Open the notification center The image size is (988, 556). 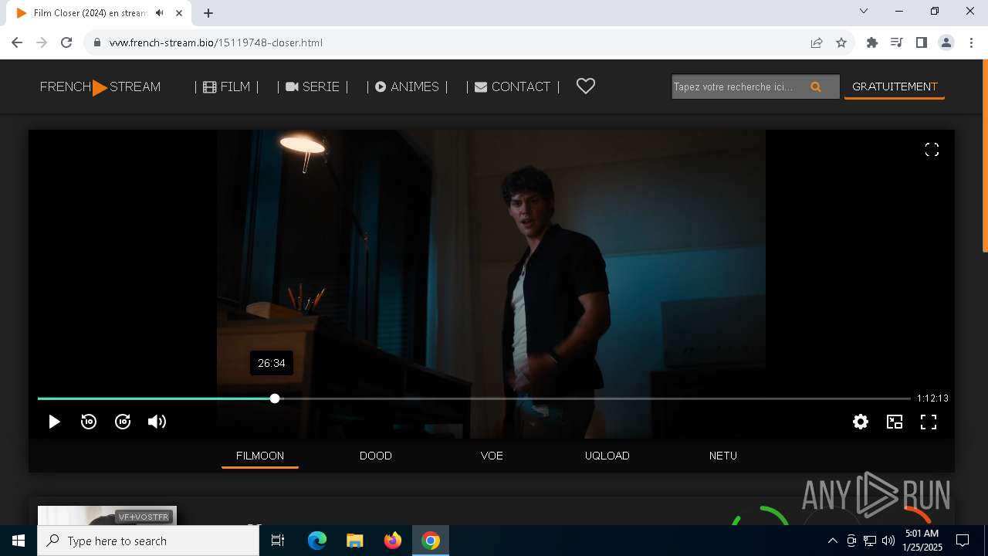963,541
